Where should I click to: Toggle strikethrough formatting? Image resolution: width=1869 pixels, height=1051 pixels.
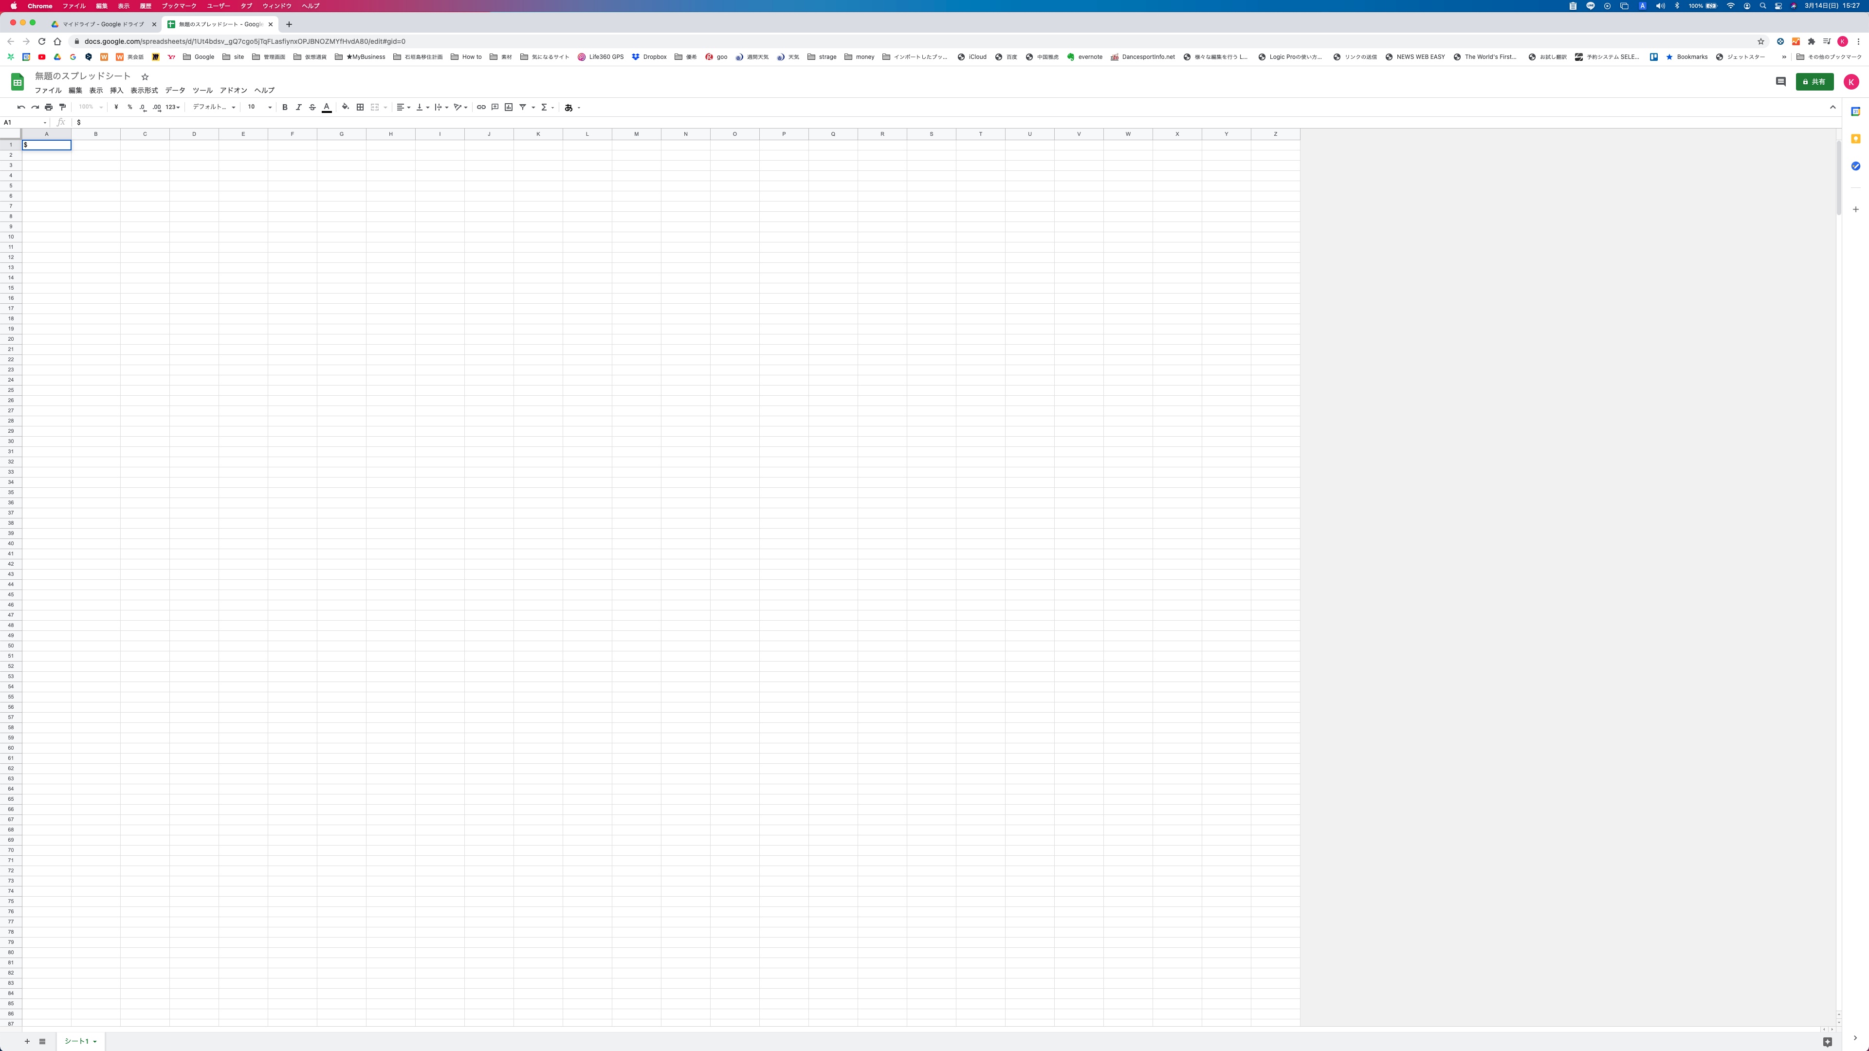pyautogui.click(x=312, y=108)
